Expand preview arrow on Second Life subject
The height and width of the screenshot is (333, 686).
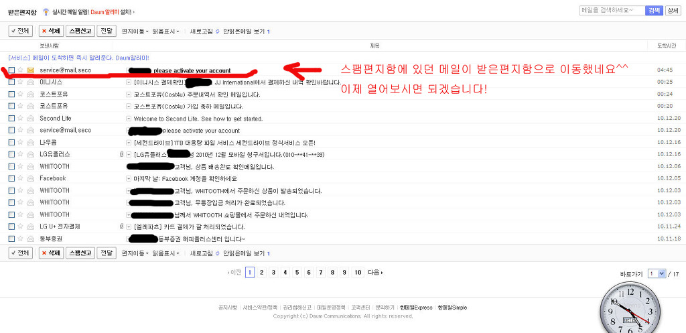click(129, 119)
